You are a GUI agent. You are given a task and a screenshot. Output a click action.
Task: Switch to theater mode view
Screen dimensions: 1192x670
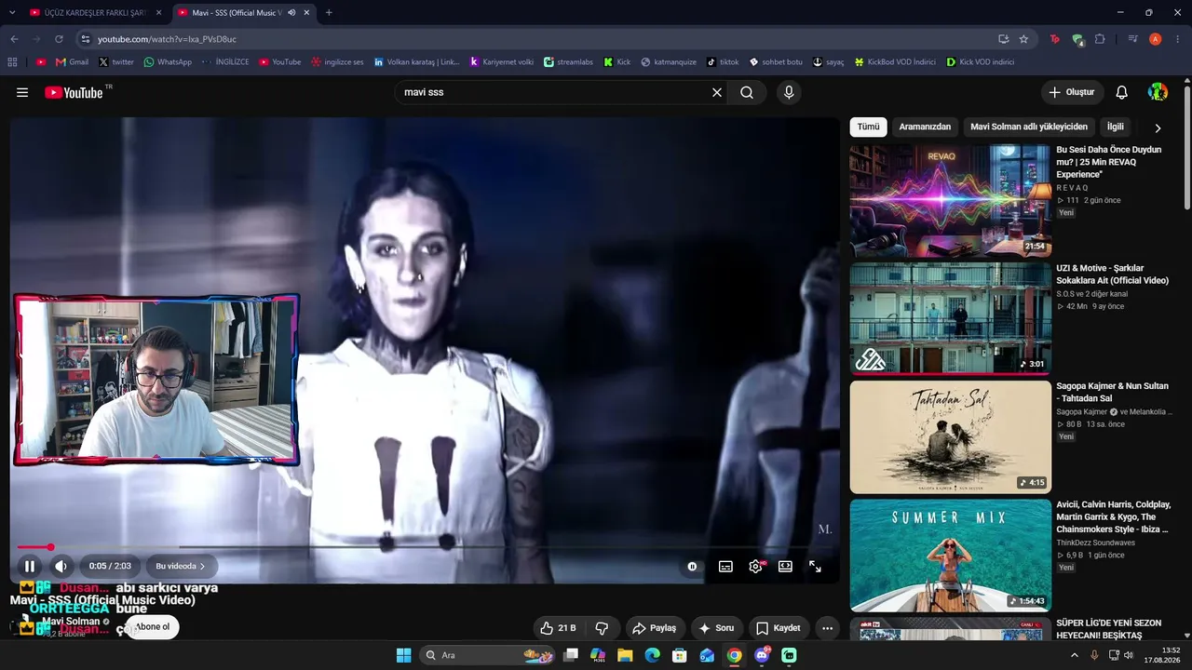point(785,566)
